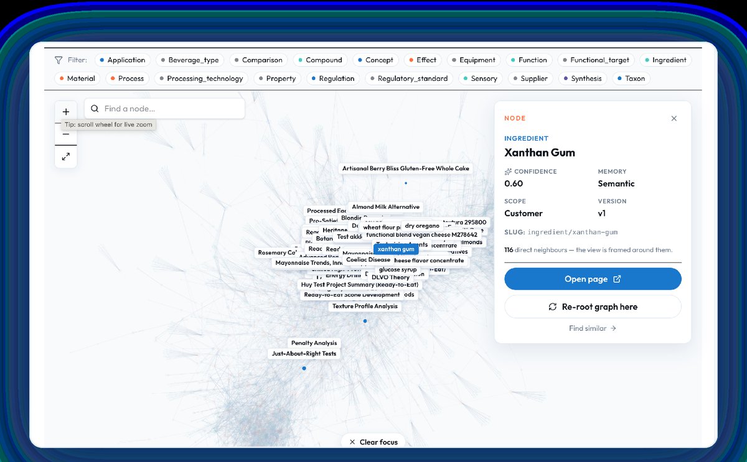The width and height of the screenshot is (747, 462).
Task: Select the Penalty Analysis node label
Action: pos(314,343)
